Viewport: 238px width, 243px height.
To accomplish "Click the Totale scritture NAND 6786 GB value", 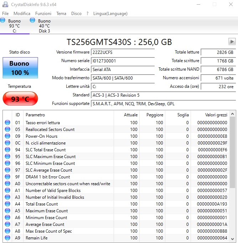I will pos(218,70).
